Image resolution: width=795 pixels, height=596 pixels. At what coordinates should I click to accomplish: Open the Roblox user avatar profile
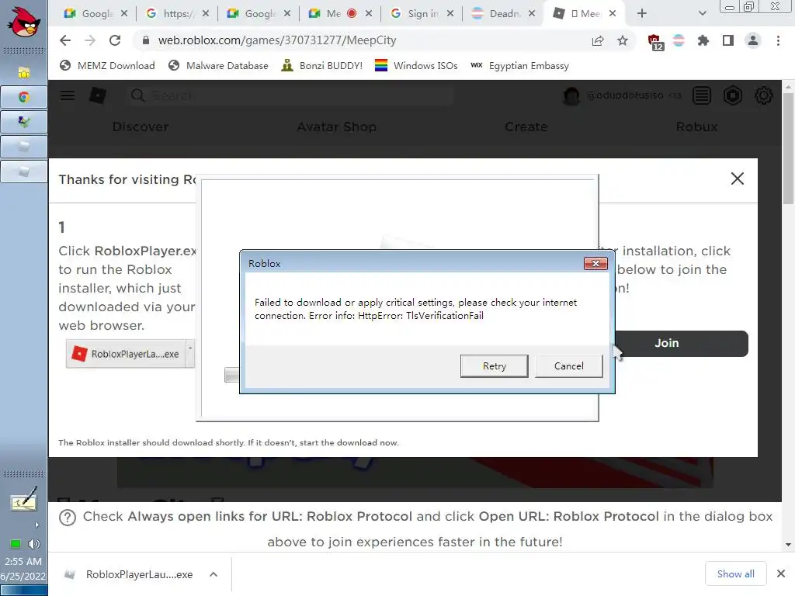[571, 95]
